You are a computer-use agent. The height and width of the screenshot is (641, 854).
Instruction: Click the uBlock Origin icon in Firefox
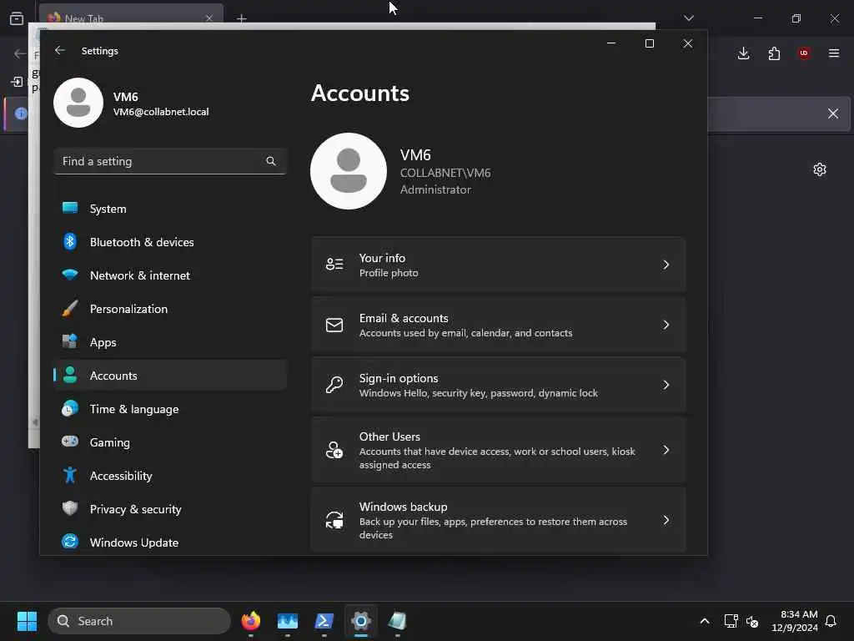[x=804, y=53]
